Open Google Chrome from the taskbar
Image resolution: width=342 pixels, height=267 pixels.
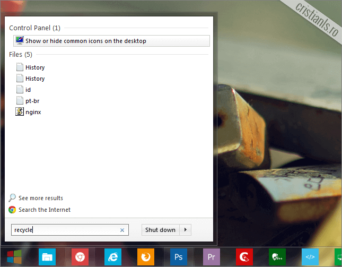pyautogui.click(x=80, y=257)
